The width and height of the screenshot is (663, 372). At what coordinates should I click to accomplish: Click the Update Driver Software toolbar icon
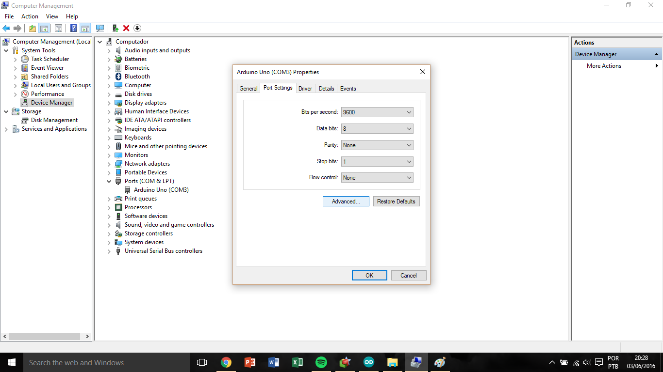[x=116, y=28]
